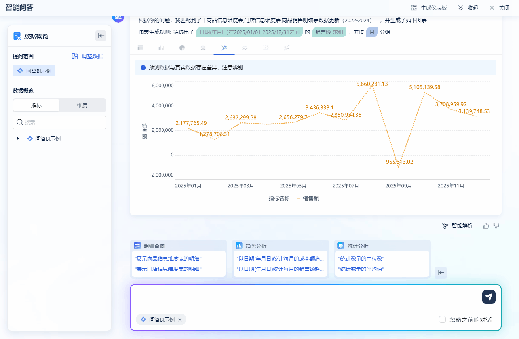Switch to the 123 number card view
Viewport: 519px width, 339px height.
point(266,48)
